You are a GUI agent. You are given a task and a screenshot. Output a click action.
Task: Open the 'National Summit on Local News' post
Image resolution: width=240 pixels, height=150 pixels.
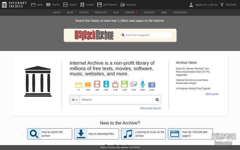(x=192, y=82)
